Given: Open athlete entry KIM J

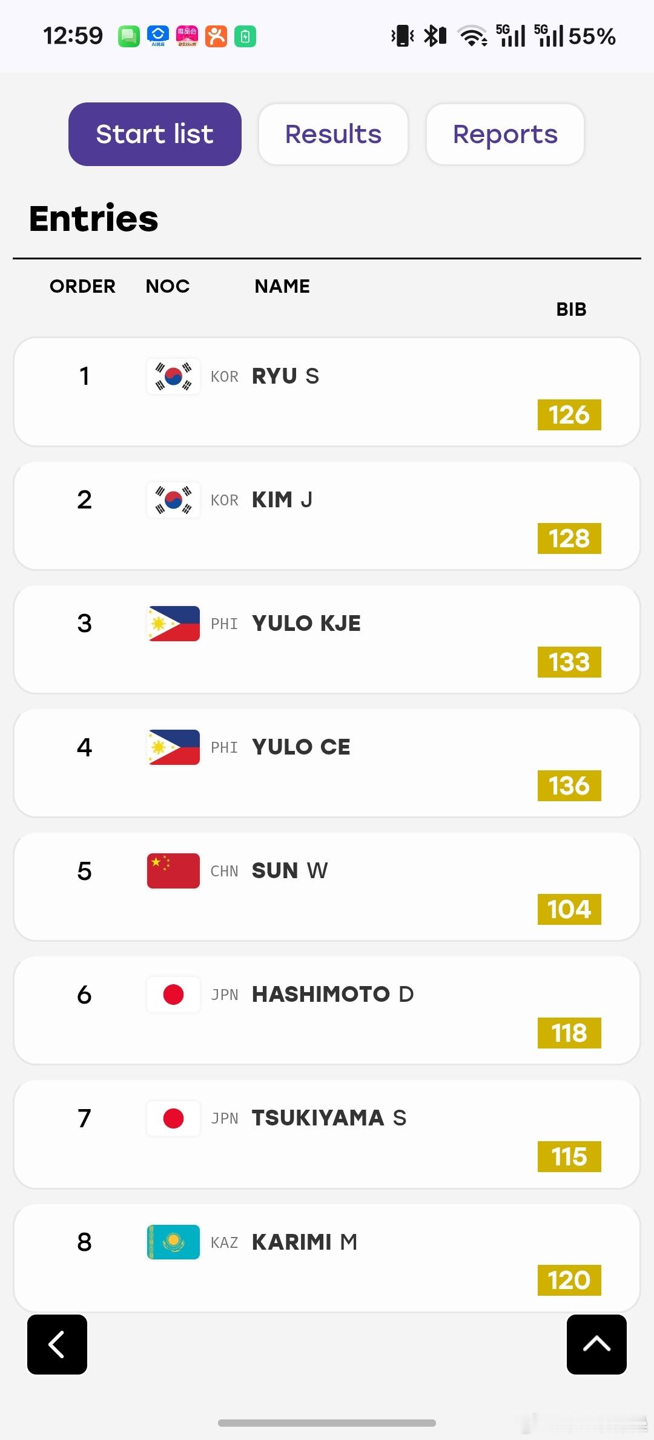Looking at the screenshot, I should point(327,516).
